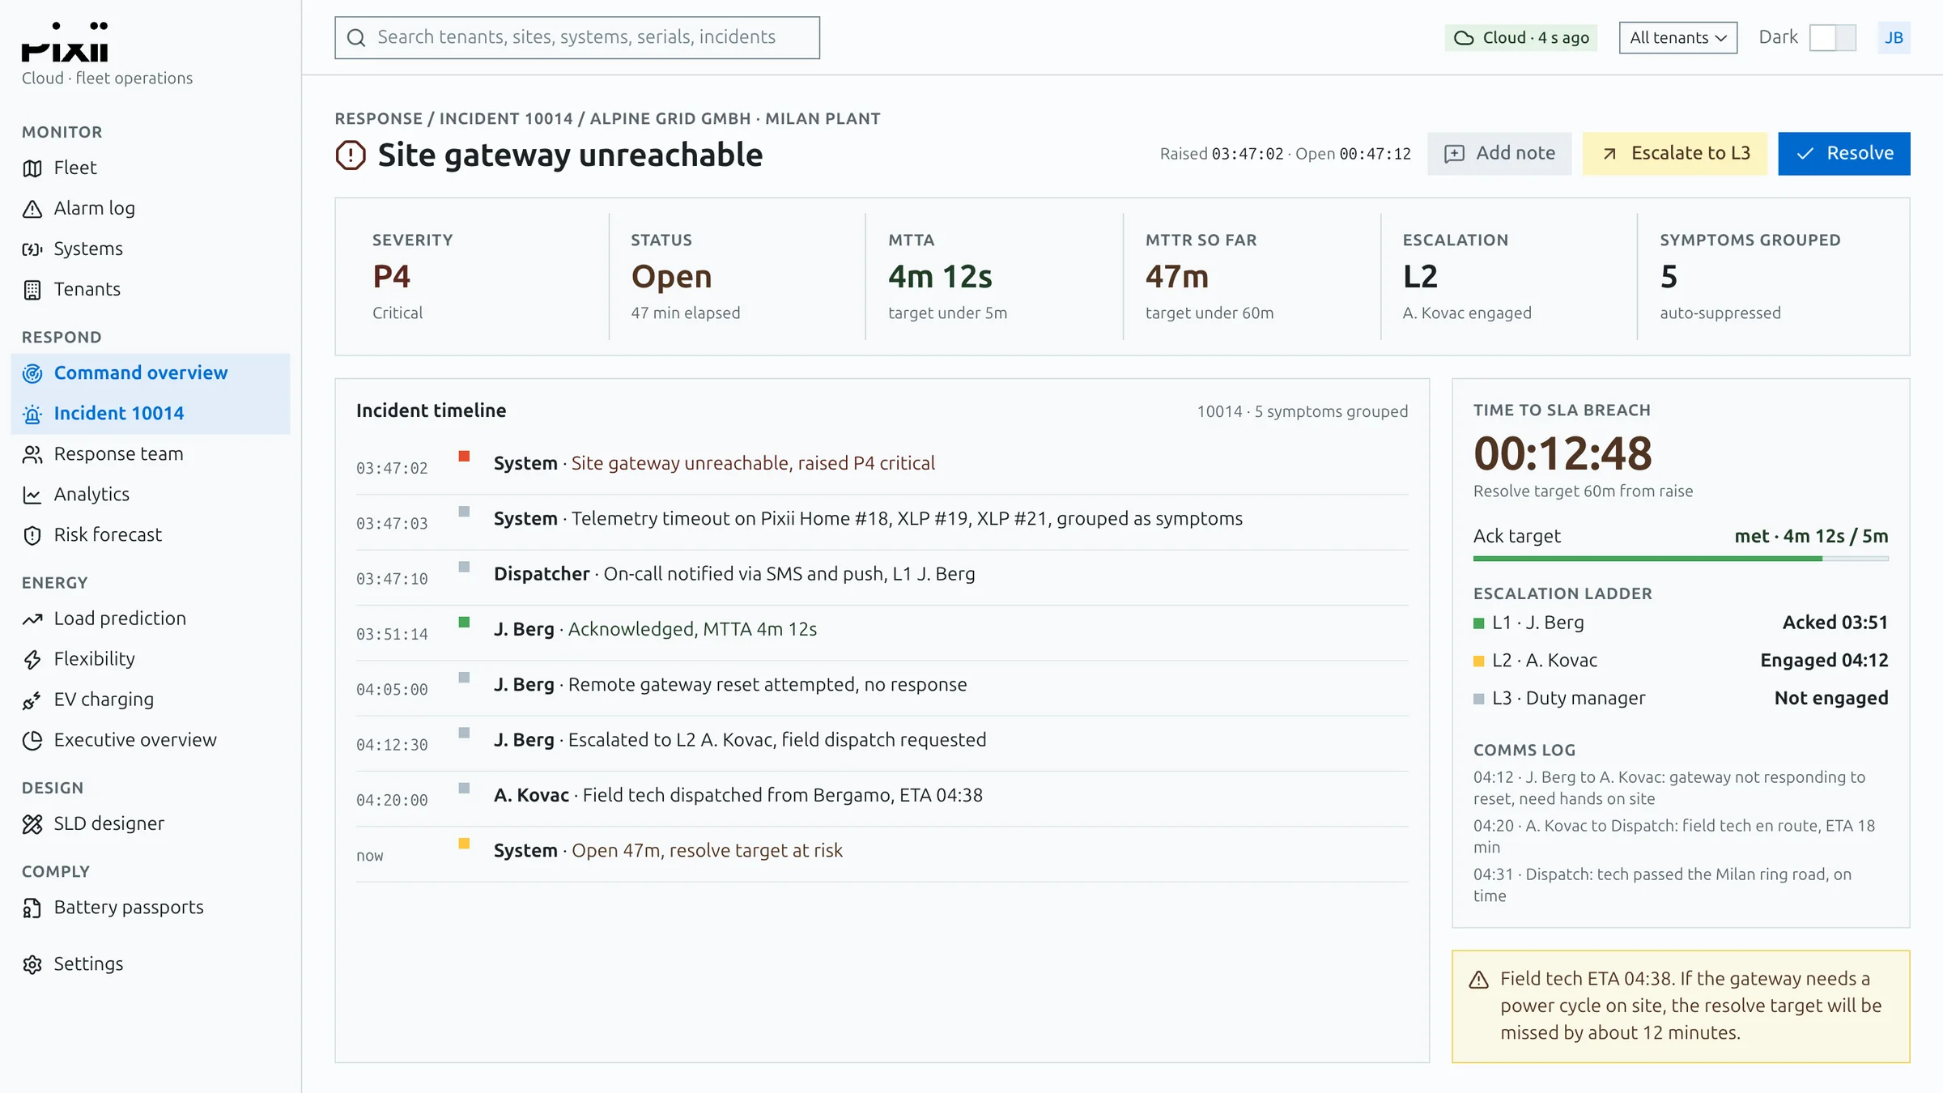
Task: Open Analytics from the sidebar
Action: (x=151, y=495)
